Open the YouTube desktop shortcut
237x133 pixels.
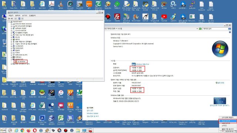(164, 18)
